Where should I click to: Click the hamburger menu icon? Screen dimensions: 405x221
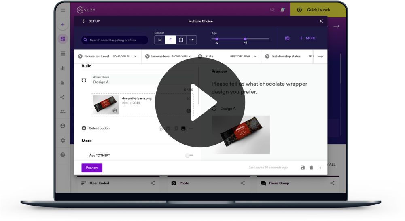[63, 10]
